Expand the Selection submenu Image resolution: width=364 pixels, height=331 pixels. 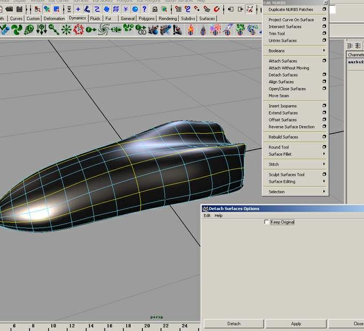pos(324,191)
